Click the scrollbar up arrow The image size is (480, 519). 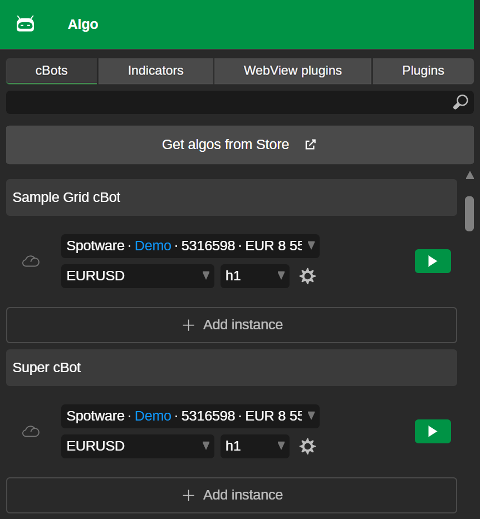click(x=469, y=175)
